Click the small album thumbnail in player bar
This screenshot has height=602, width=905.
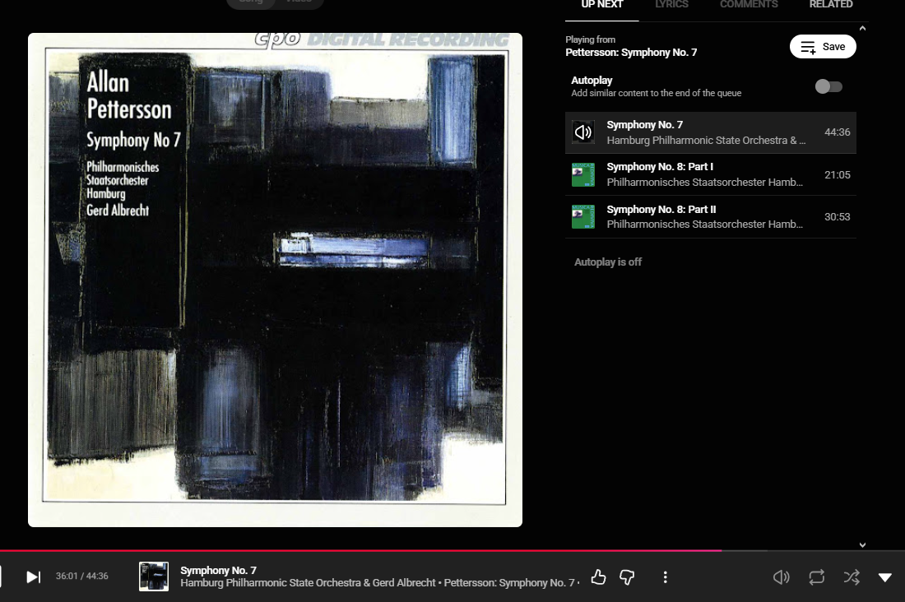[x=154, y=577]
